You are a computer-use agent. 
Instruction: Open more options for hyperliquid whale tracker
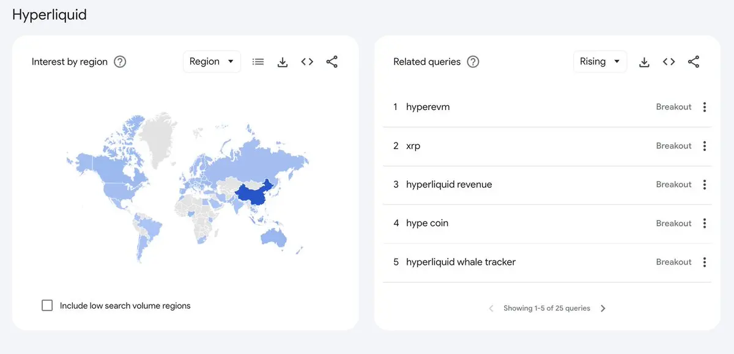pos(705,262)
